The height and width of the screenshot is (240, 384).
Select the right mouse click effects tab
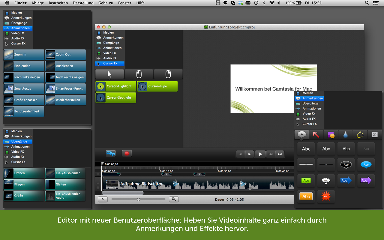tap(168, 74)
